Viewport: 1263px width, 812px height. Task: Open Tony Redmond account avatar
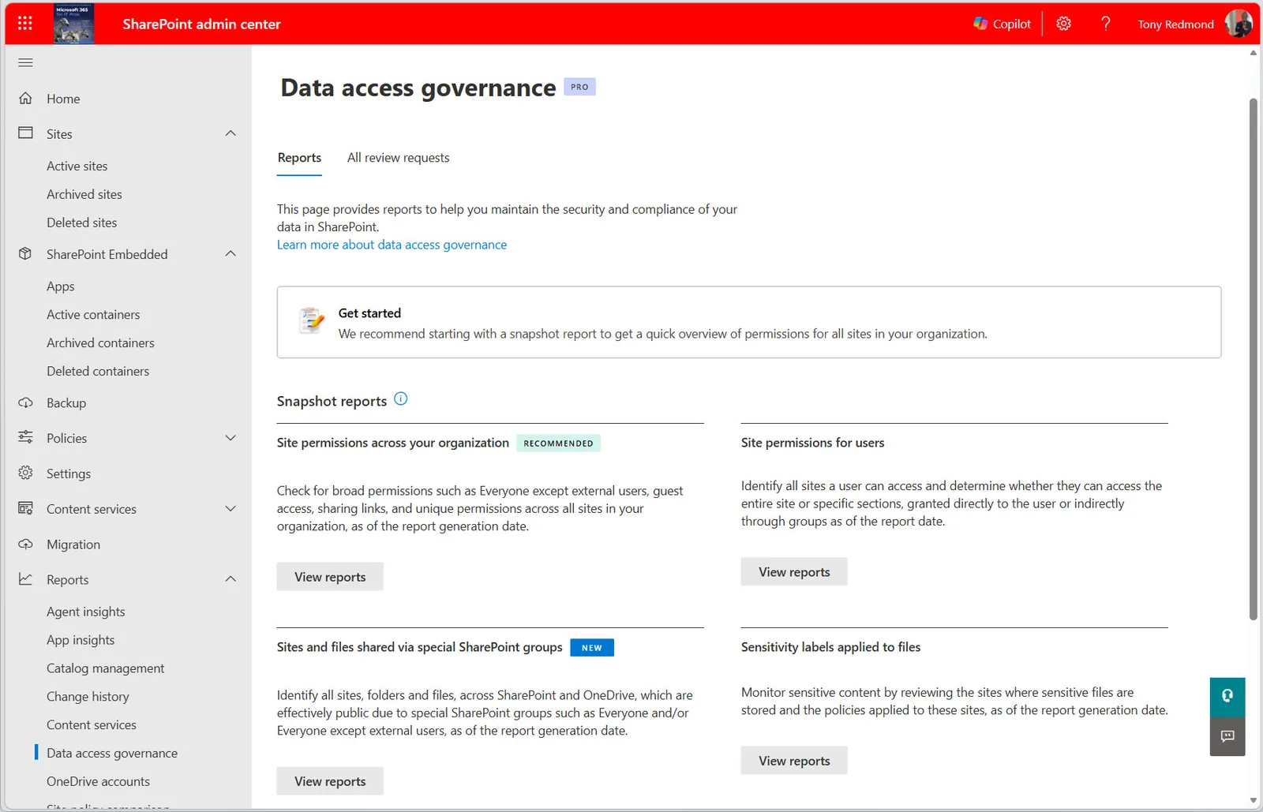[1238, 24]
